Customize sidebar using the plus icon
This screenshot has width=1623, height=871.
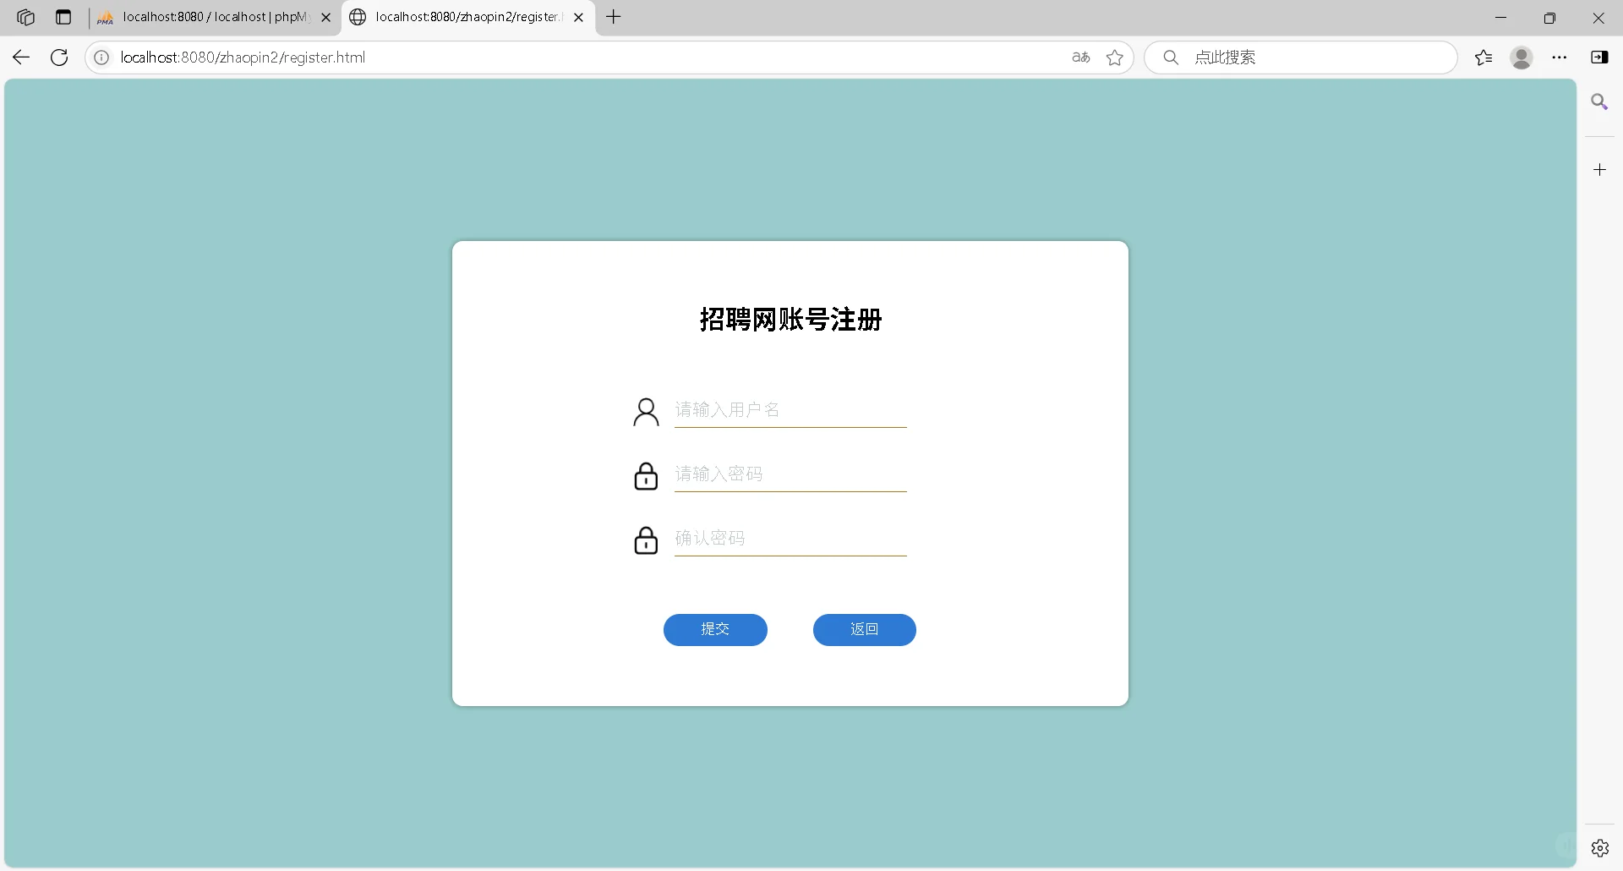point(1599,169)
